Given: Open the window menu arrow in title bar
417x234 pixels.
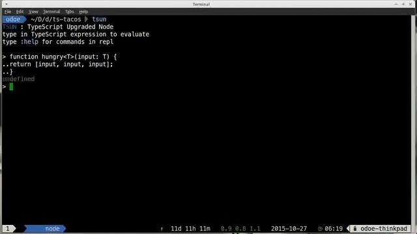Looking at the screenshot, I should [6, 5].
